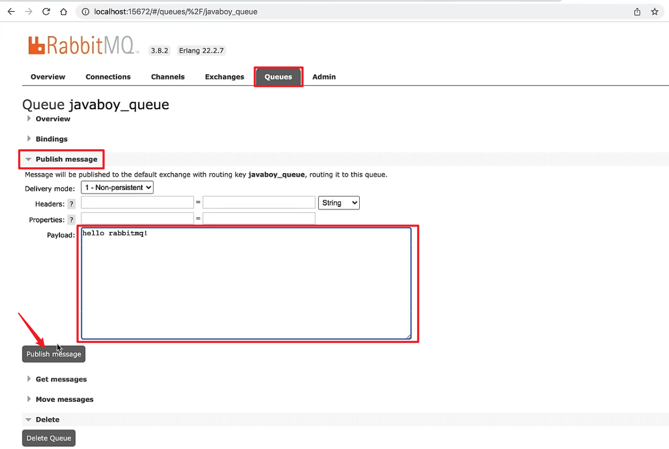Image resolution: width=669 pixels, height=449 pixels.
Task: Click the Queue javaboy_queue heading
Action: pos(95,105)
